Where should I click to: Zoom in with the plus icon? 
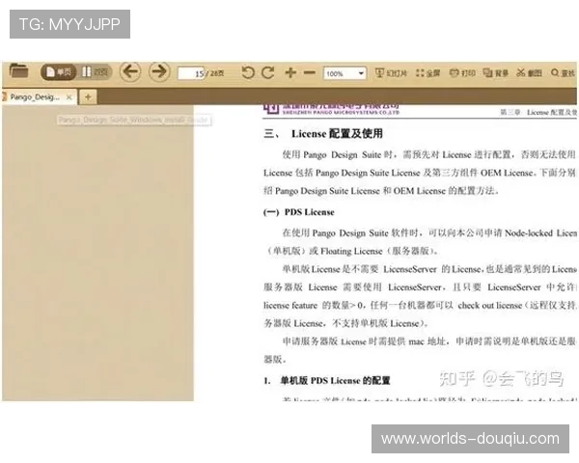(x=290, y=73)
